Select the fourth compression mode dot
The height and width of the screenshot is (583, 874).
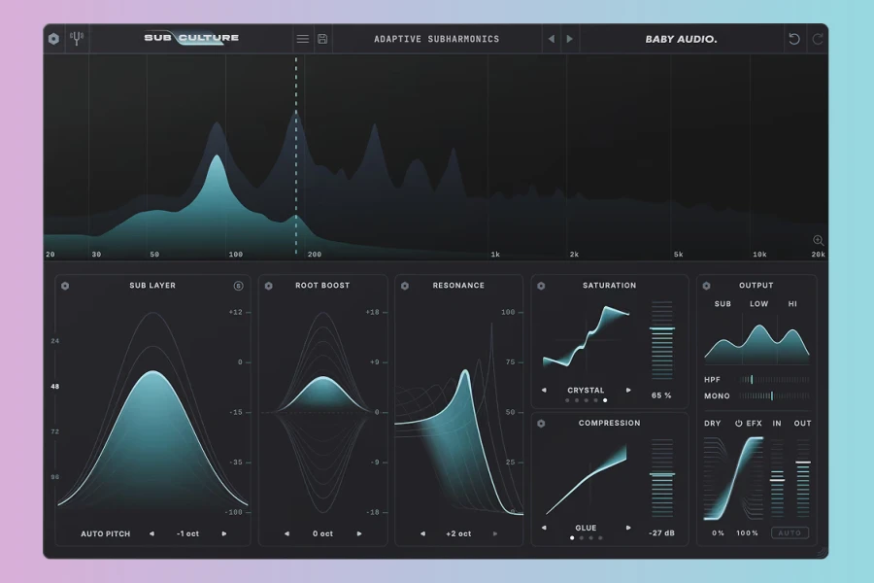point(600,537)
